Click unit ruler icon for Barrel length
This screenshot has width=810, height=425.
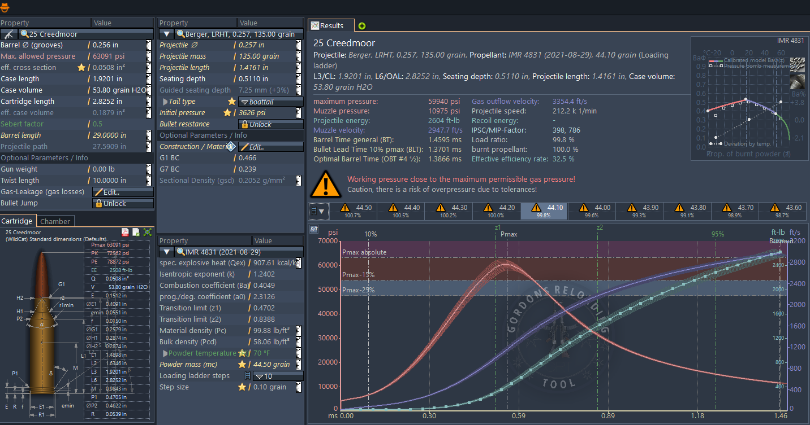tap(149, 135)
